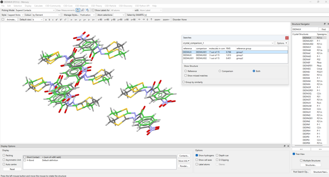
Task: Select the hand picking mode icon
Action: [x=78, y=10]
